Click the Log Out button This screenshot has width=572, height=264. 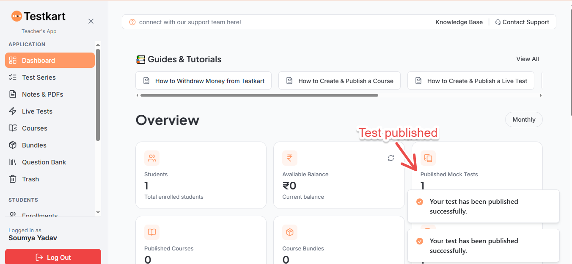click(x=53, y=257)
